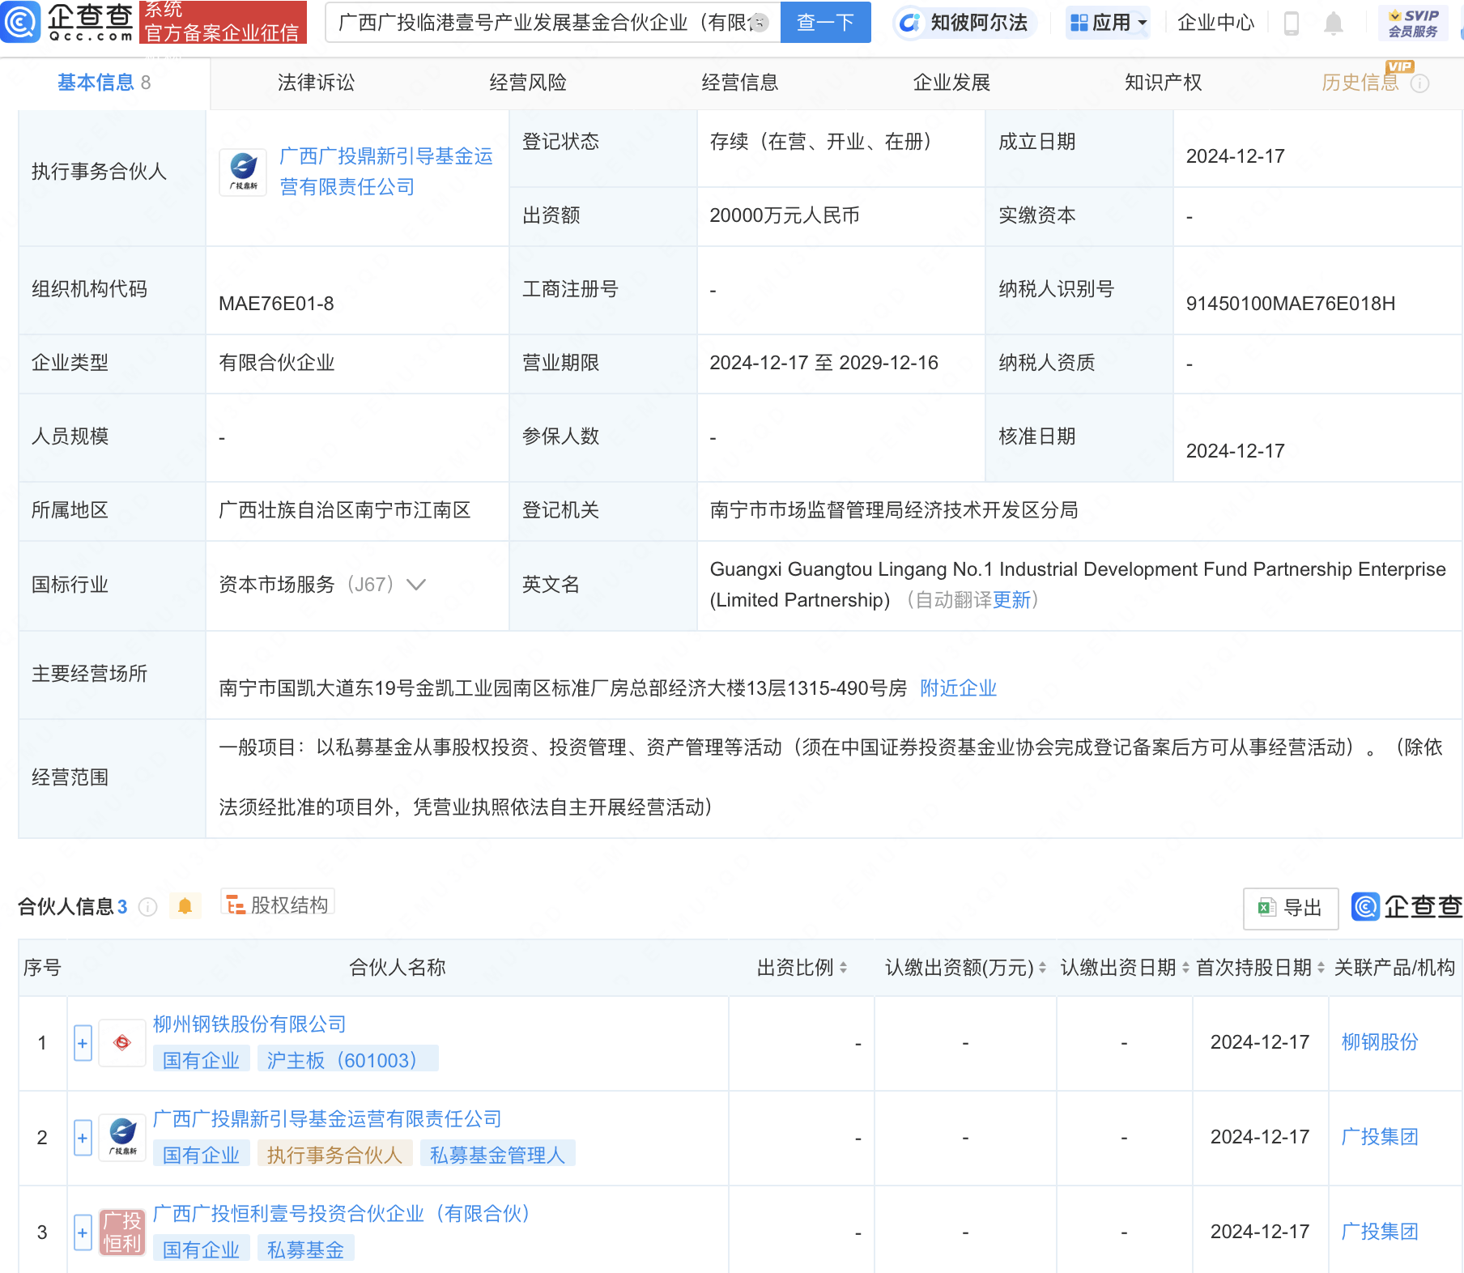The height and width of the screenshot is (1273, 1464).
Task: Click the orange bell alert beside partner info
Action: pos(185,906)
